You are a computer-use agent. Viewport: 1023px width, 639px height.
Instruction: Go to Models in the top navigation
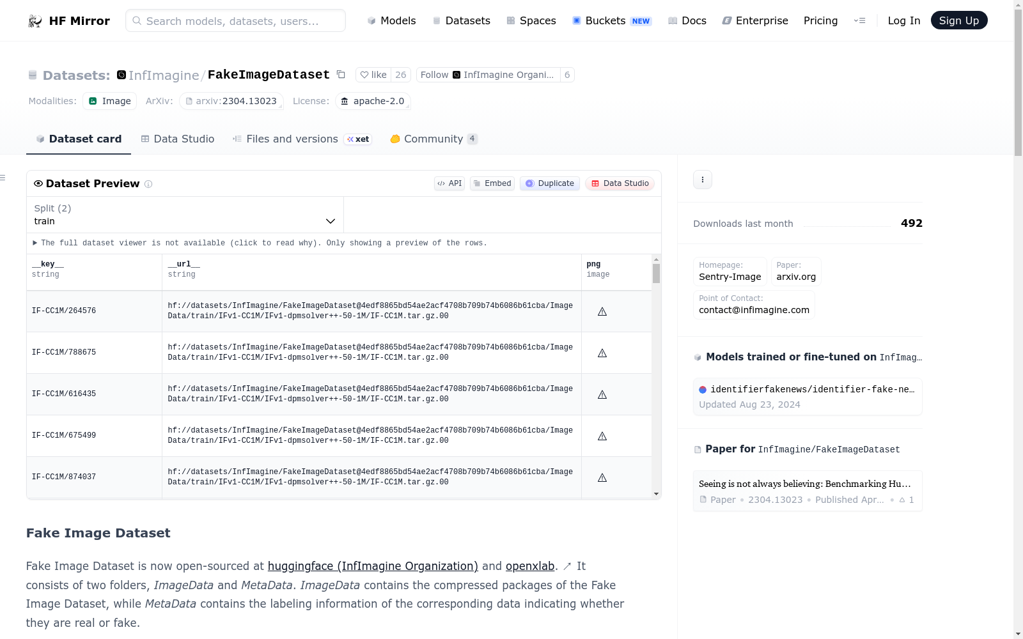pos(391,20)
